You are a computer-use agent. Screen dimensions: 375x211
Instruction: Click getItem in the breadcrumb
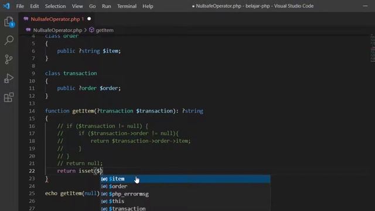point(104,30)
